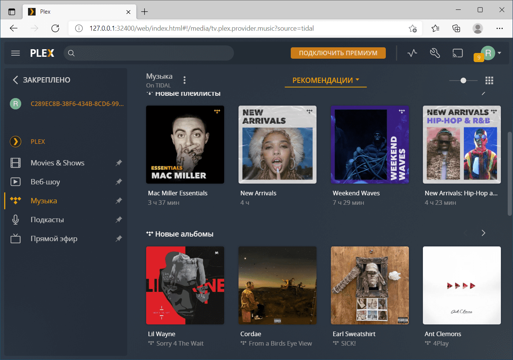Click the ПОДКЛЮЧИТЬ ПРЕМИУМ button
This screenshot has height=360, width=513.
[x=338, y=53]
